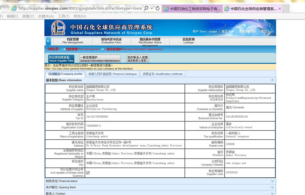Collapse the left navigation double-arrow icon

[48, 41]
